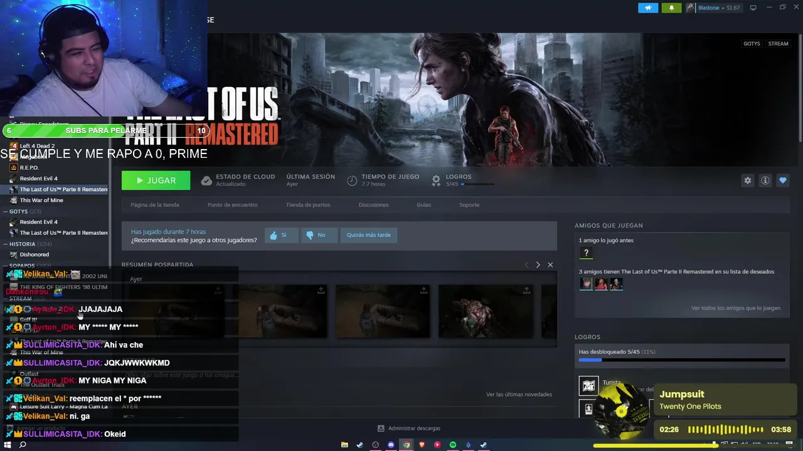Open the green notifications bell
The image size is (803, 451).
point(671,8)
